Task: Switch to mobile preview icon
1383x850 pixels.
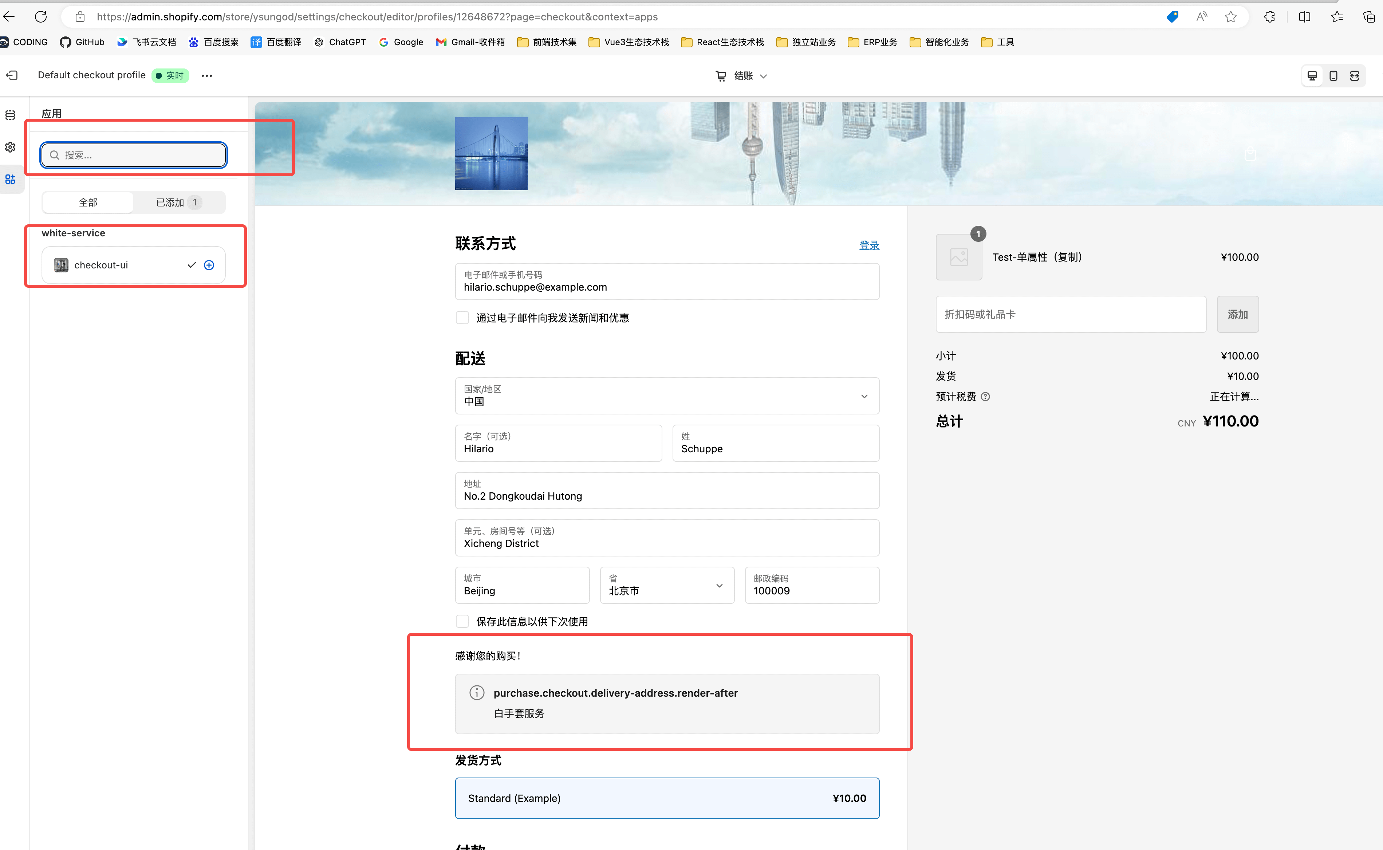Action: click(x=1333, y=76)
